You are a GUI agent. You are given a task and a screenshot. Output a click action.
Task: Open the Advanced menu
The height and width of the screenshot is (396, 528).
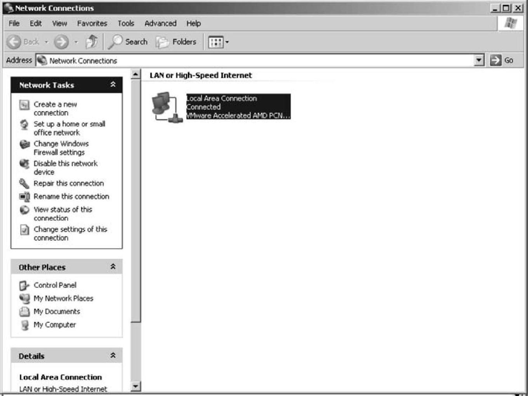point(160,24)
